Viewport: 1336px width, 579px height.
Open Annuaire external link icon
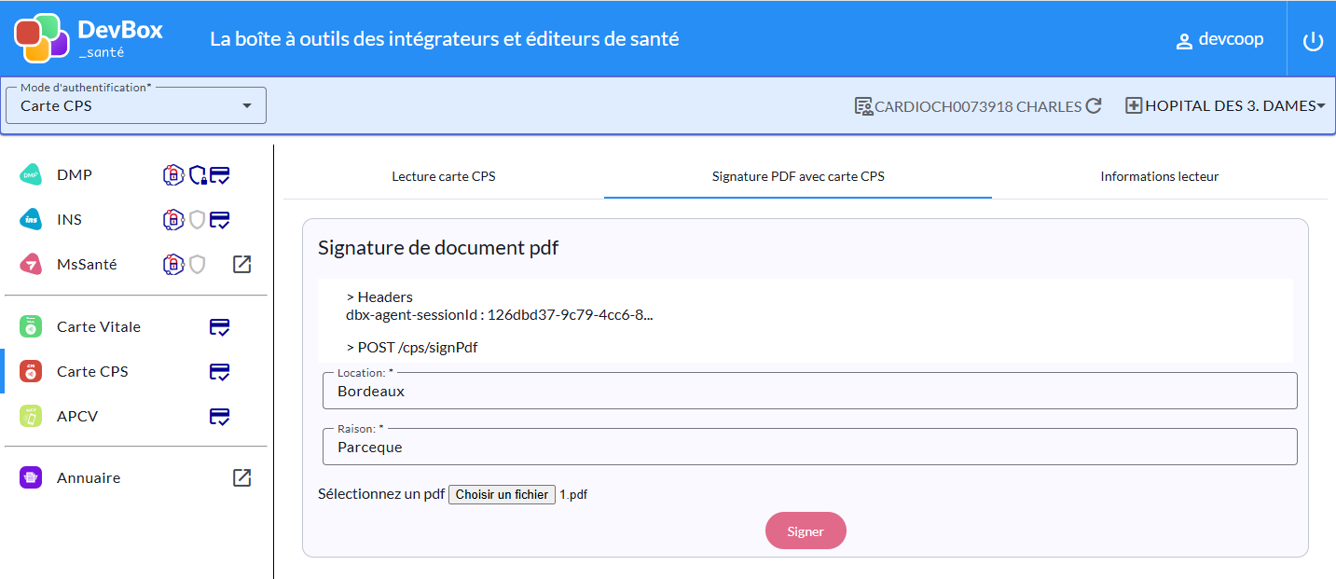coord(241,478)
